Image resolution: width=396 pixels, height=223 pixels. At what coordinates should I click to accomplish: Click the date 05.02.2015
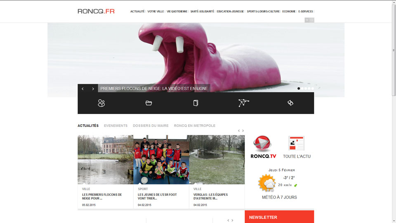[x=89, y=205]
